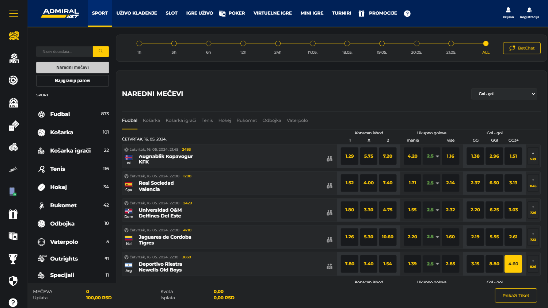548x308 pixels.
Task: Click the Admiral Bet logo
Action: (x=60, y=14)
